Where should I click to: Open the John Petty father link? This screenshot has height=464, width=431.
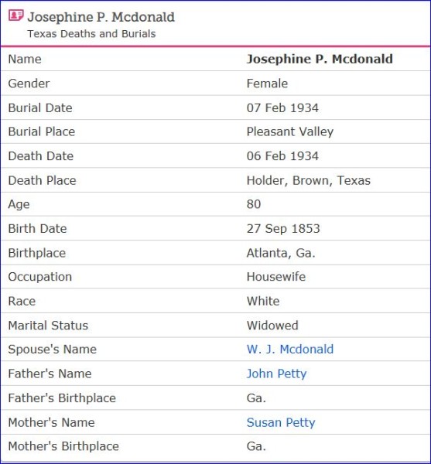(276, 374)
